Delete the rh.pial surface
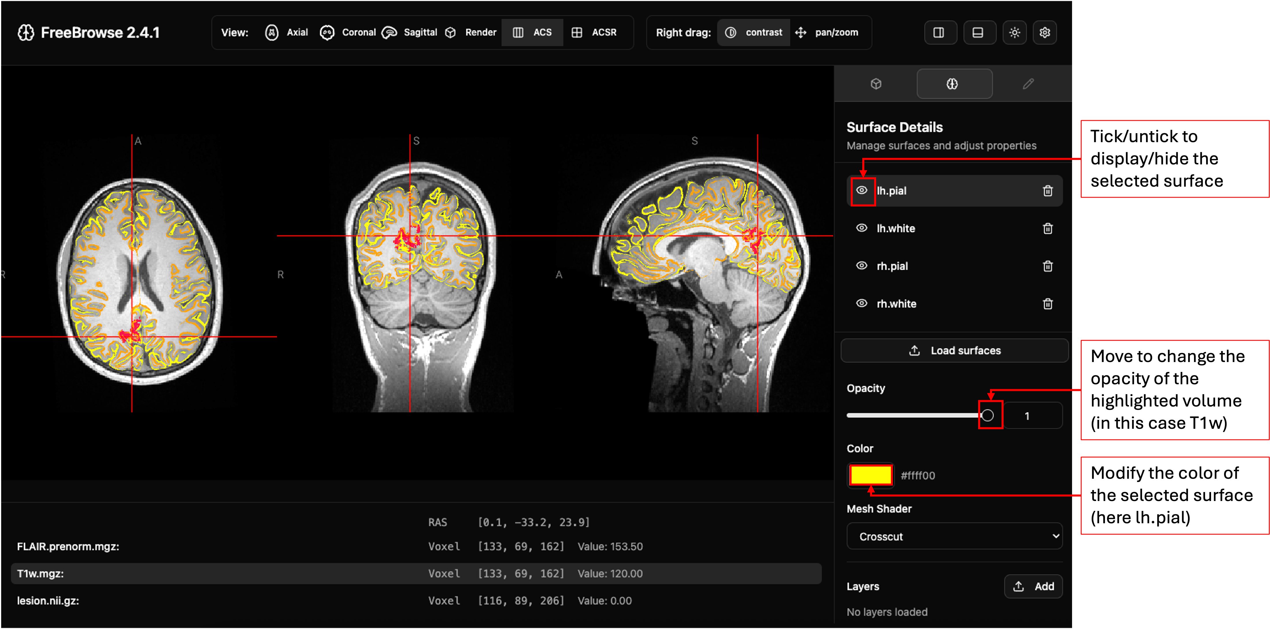The width and height of the screenshot is (1270, 629). pos(1048,266)
